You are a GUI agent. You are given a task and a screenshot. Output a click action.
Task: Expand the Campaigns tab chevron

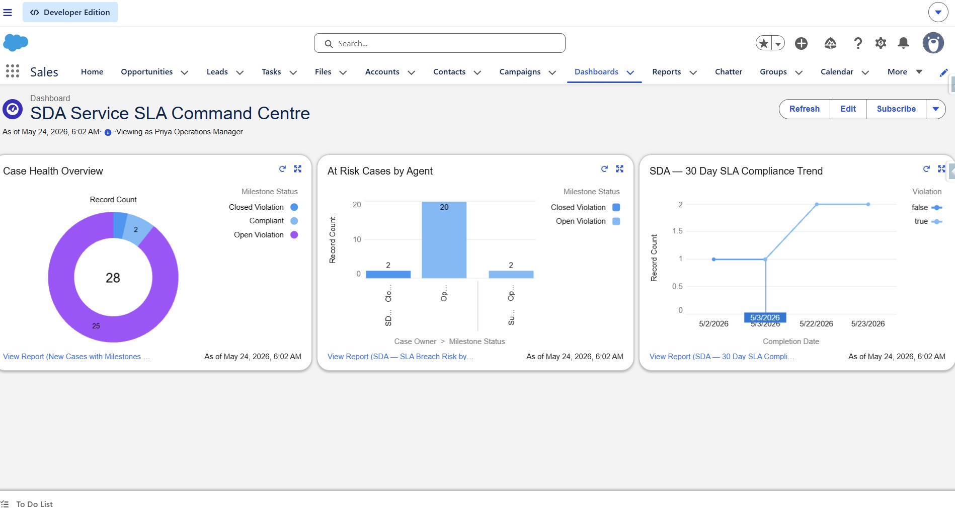[552, 72]
